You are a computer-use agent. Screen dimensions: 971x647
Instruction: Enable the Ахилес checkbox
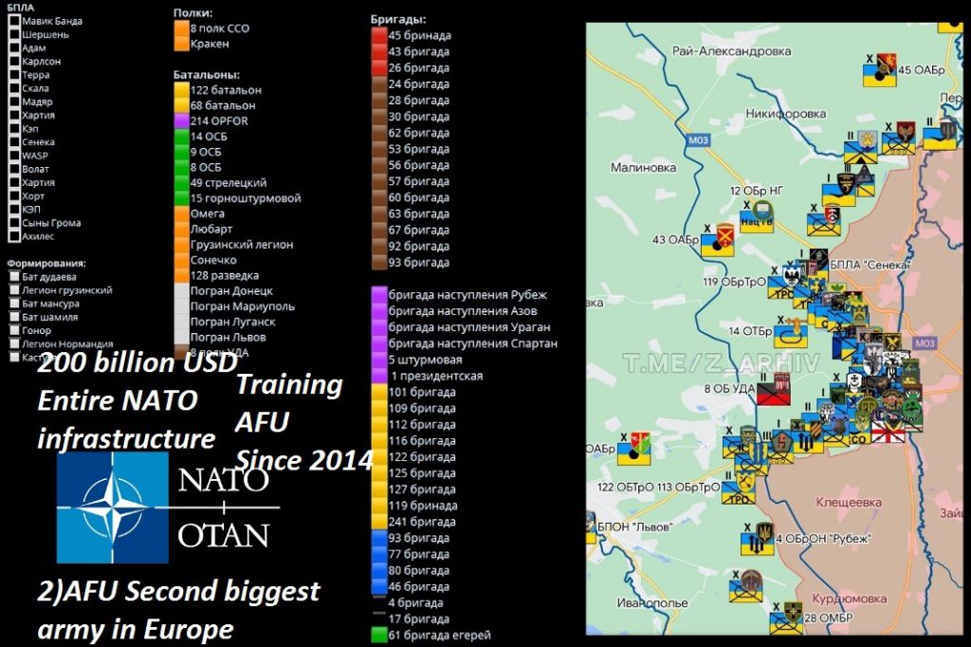pyautogui.click(x=14, y=236)
